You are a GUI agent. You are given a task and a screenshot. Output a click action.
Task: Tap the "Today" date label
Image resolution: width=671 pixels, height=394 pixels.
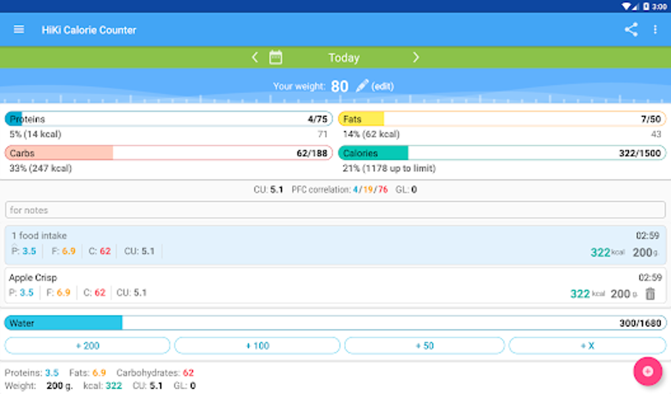tap(344, 58)
